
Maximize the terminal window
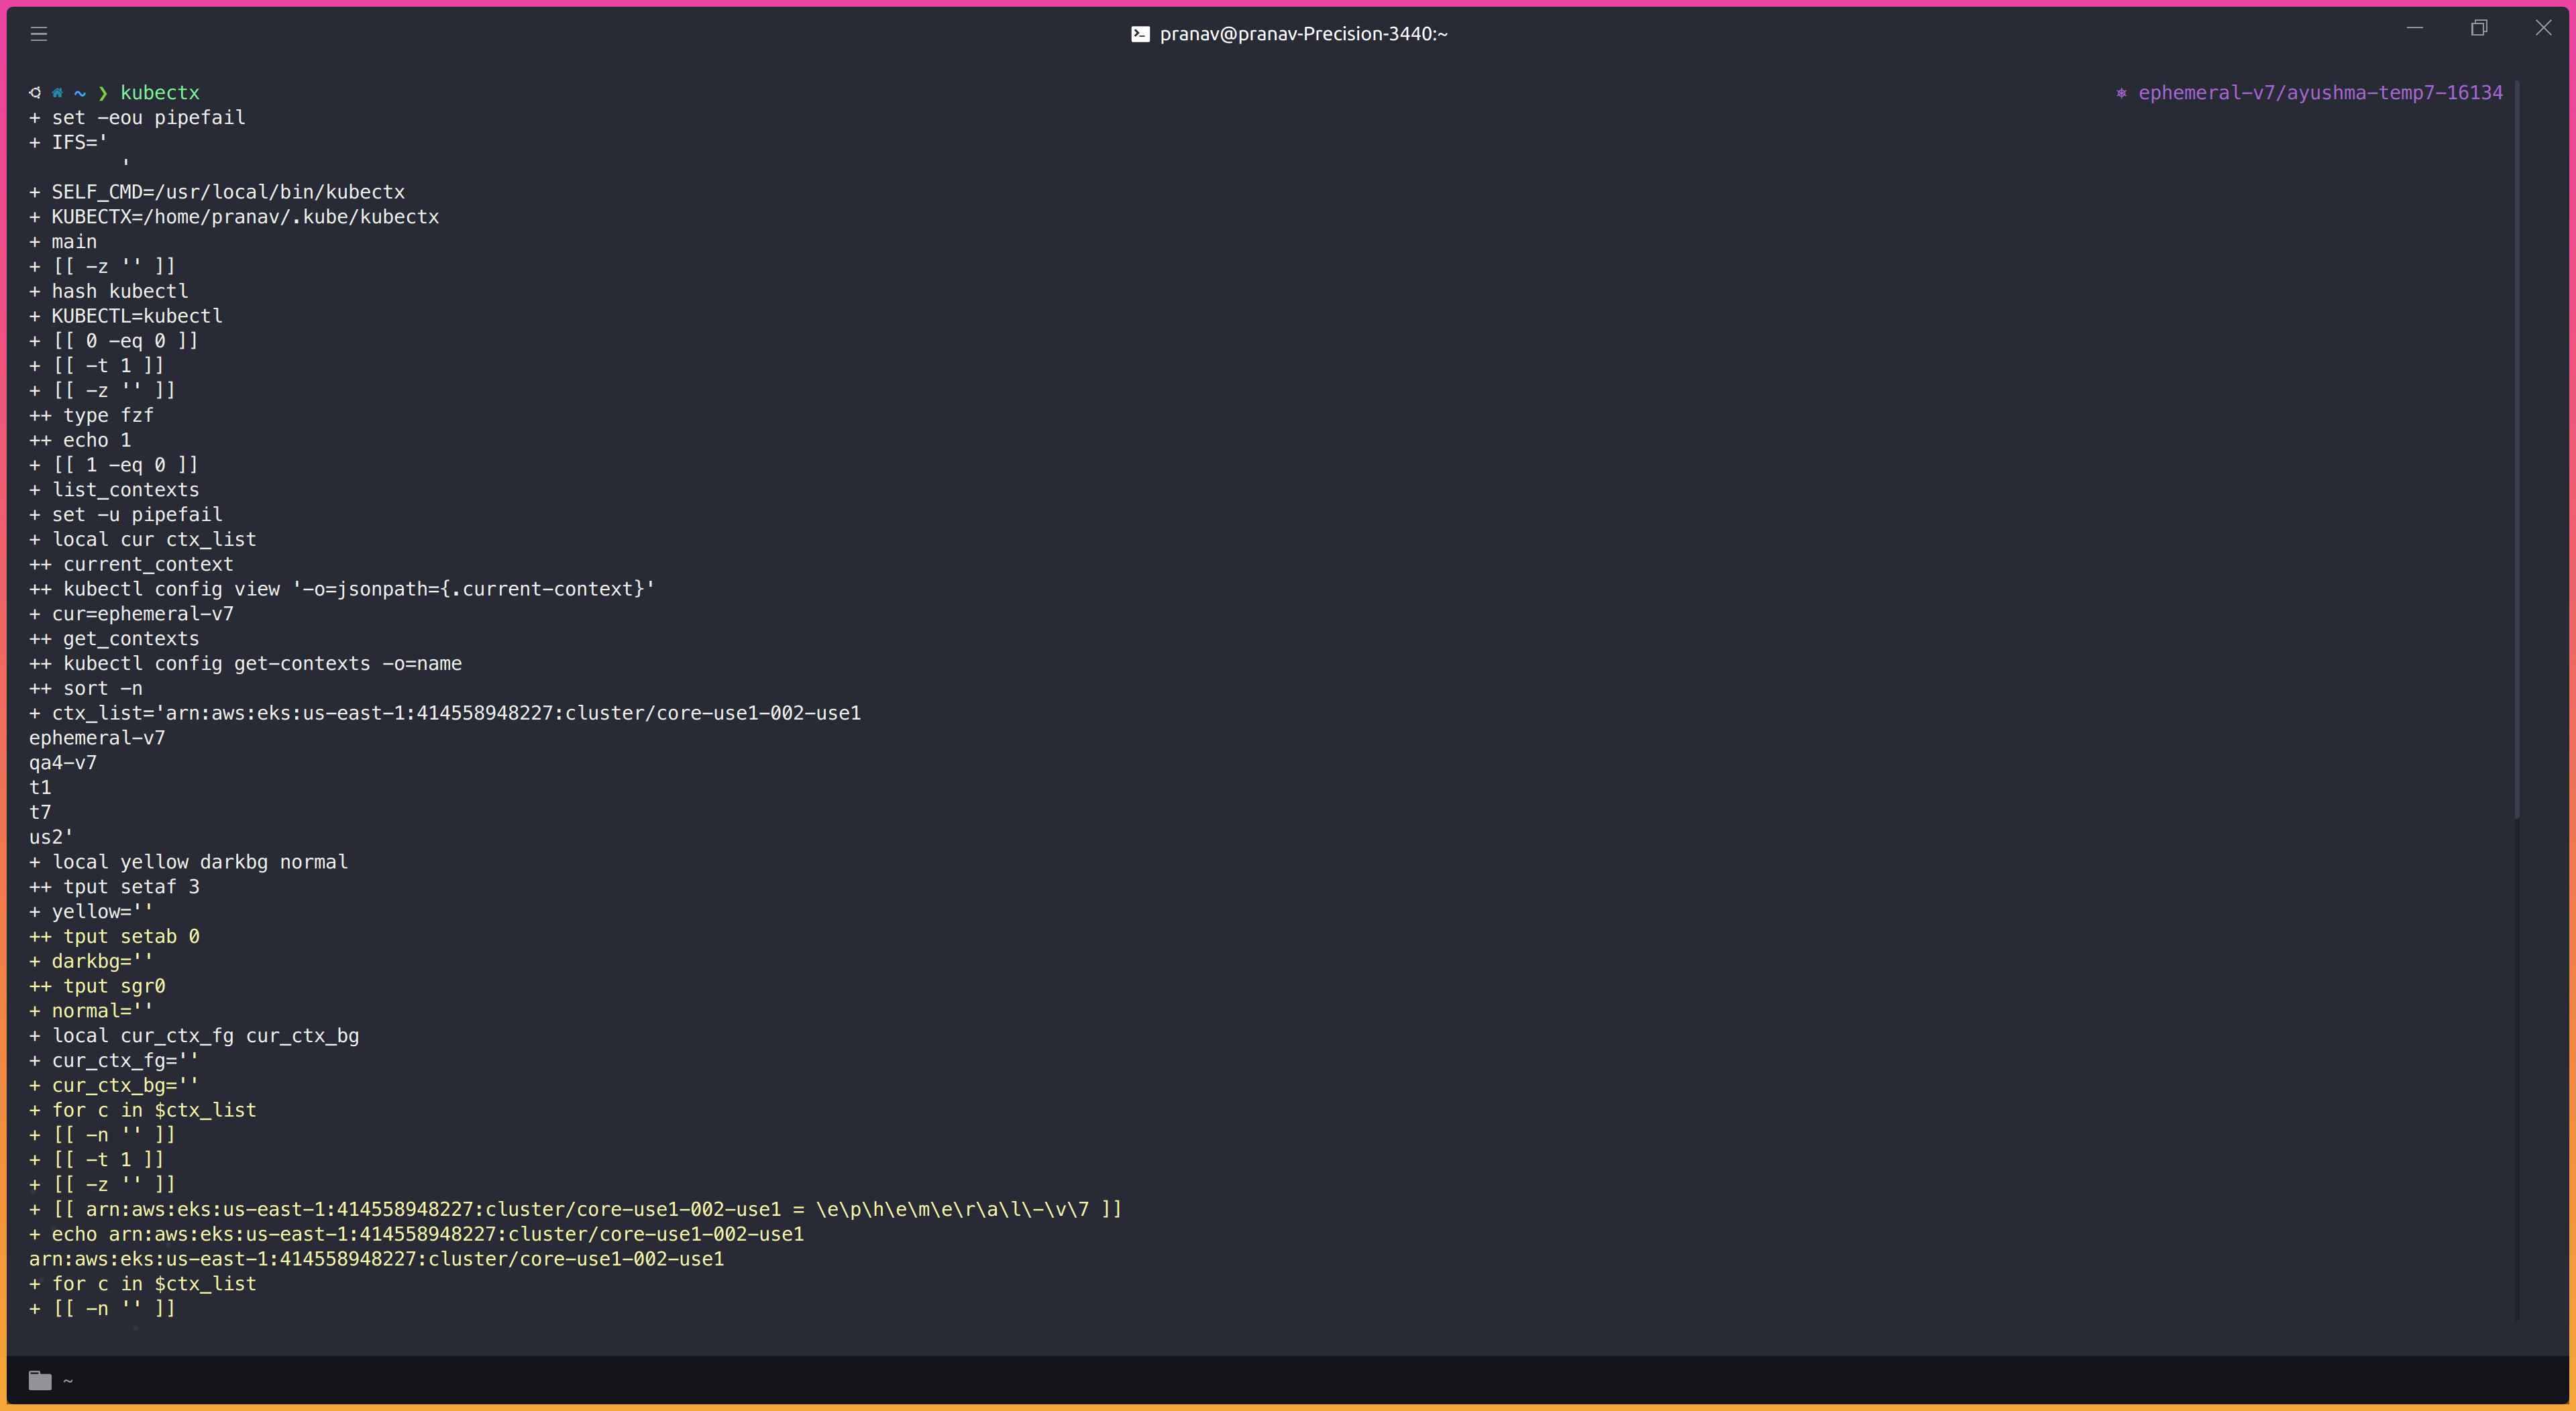[x=2479, y=28]
